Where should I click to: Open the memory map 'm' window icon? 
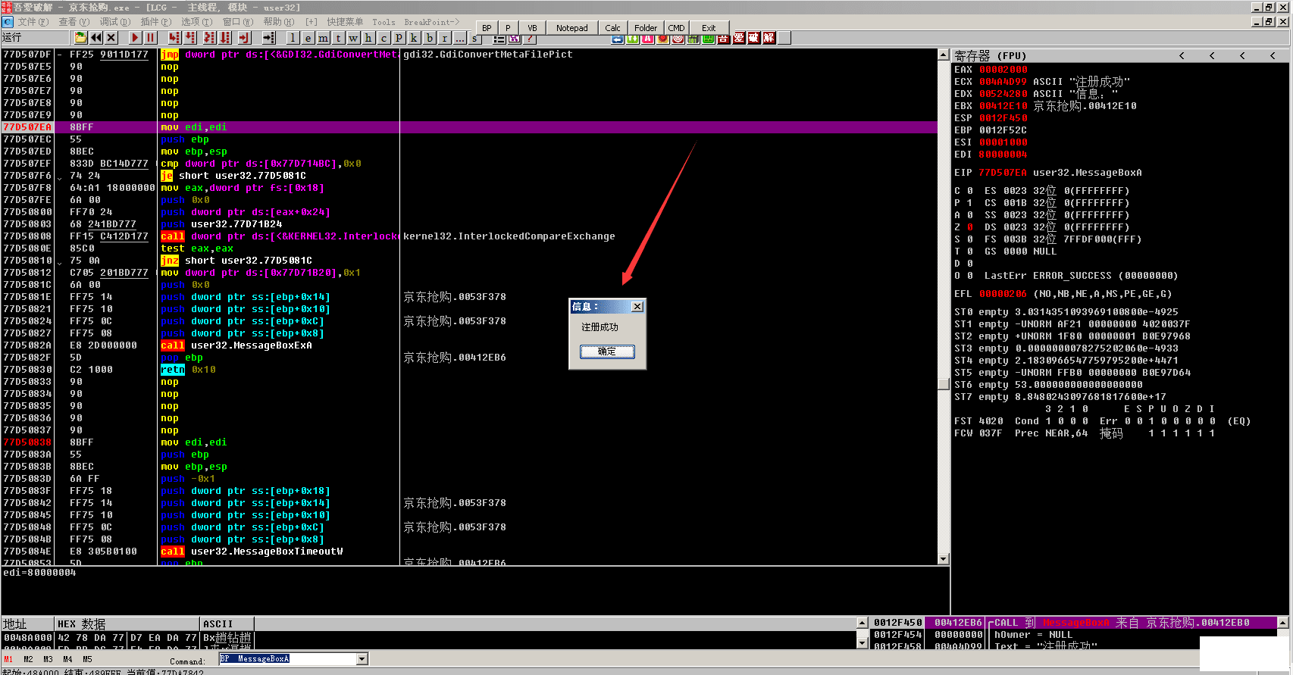tap(323, 37)
